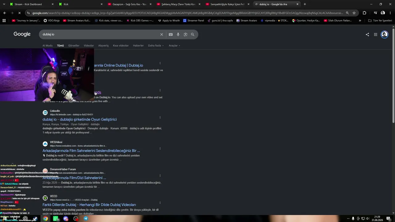This screenshot has height=222, width=395.
Task: Open more options for DonanımHaber Forum result
Action: (160, 176)
